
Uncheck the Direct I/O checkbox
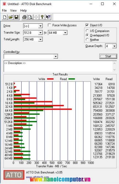87,25
